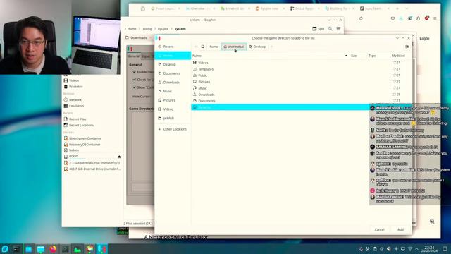Click search icon in Dolphin toolbar
The image size is (451, 254).
330,29
